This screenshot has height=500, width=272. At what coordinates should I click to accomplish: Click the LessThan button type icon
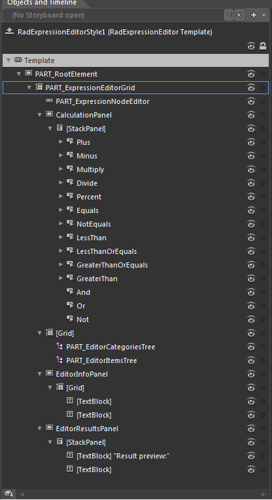pyautogui.click(x=70, y=237)
